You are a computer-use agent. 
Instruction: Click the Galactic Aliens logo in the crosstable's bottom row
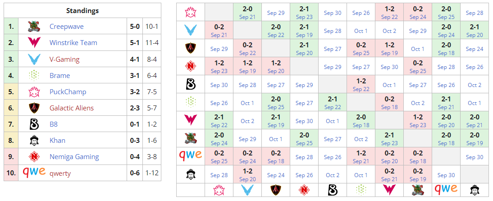click(275, 190)
